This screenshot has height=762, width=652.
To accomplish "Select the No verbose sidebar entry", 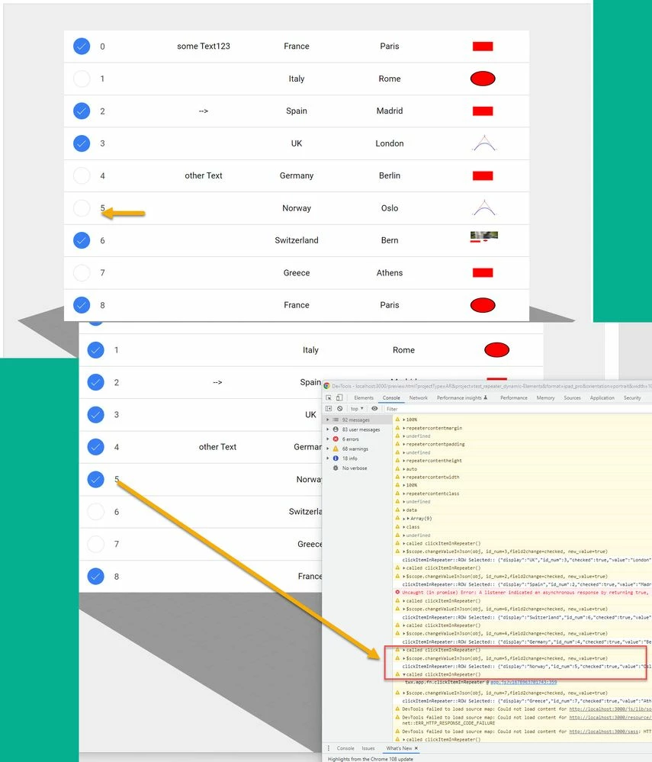I will tap(355, 468).
